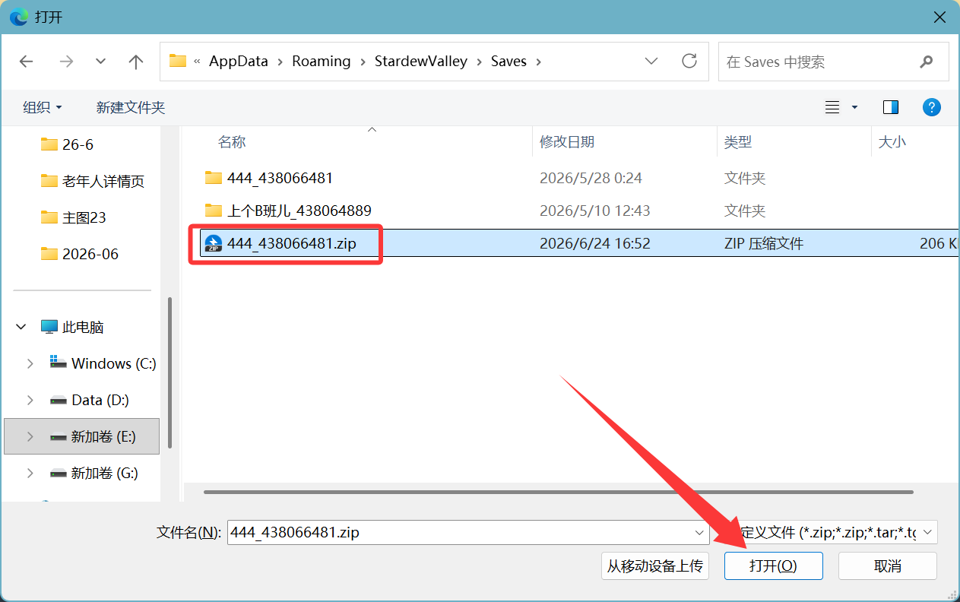
Task: Select the 上个B班儿_438064889 folder
Action: click(299, 211)
